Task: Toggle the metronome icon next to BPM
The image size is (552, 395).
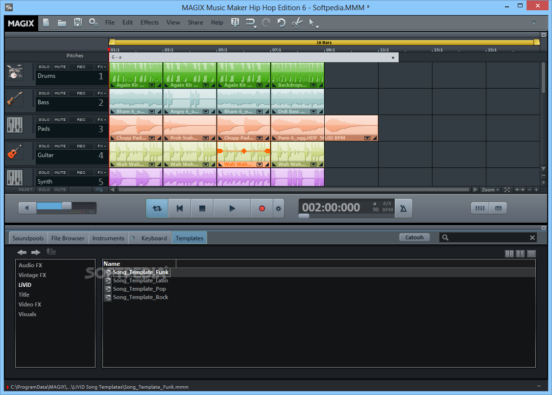Action: point(404,208)
